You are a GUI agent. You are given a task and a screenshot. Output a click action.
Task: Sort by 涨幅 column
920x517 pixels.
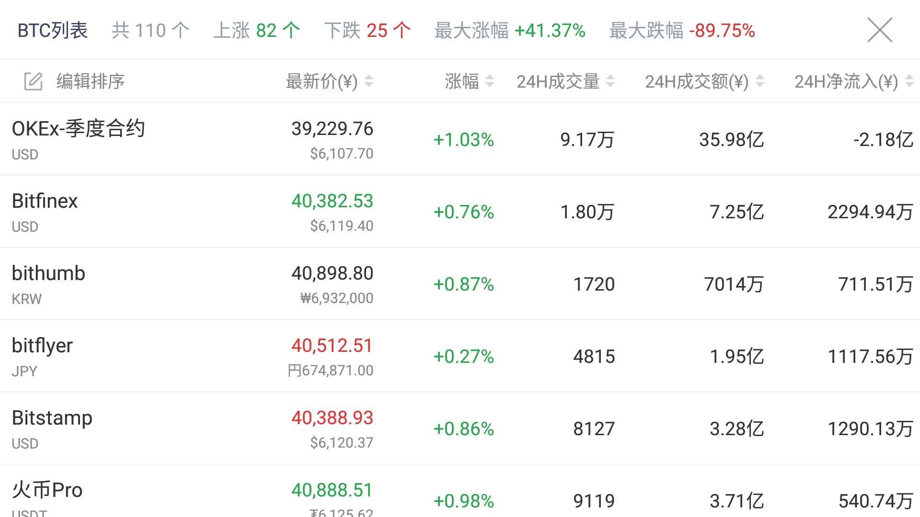[469, 81]
